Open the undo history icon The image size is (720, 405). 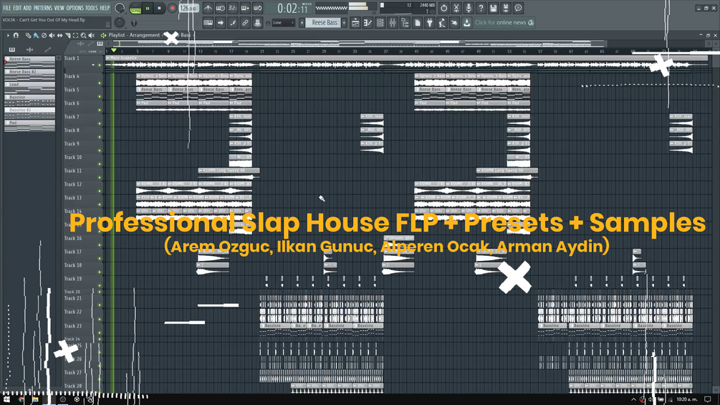443,9
